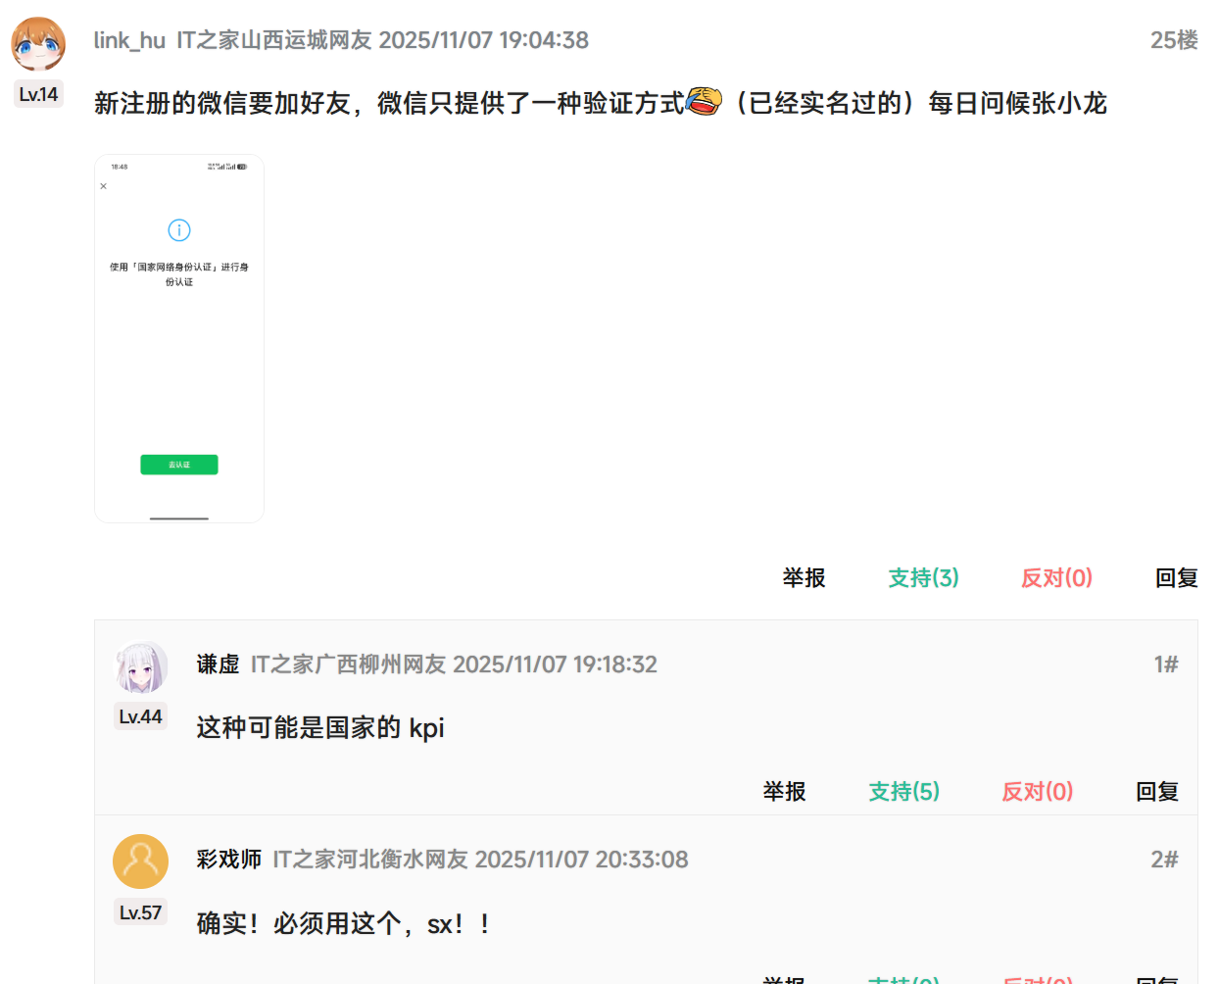Report 谦虚's reply with 举报
Image resolution: width=1219 pixels, height=984 pixels.
coord(784,792)
